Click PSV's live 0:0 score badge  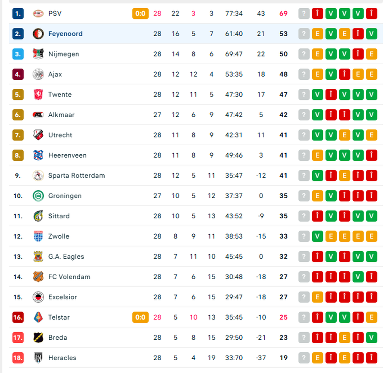pos(140,13)
